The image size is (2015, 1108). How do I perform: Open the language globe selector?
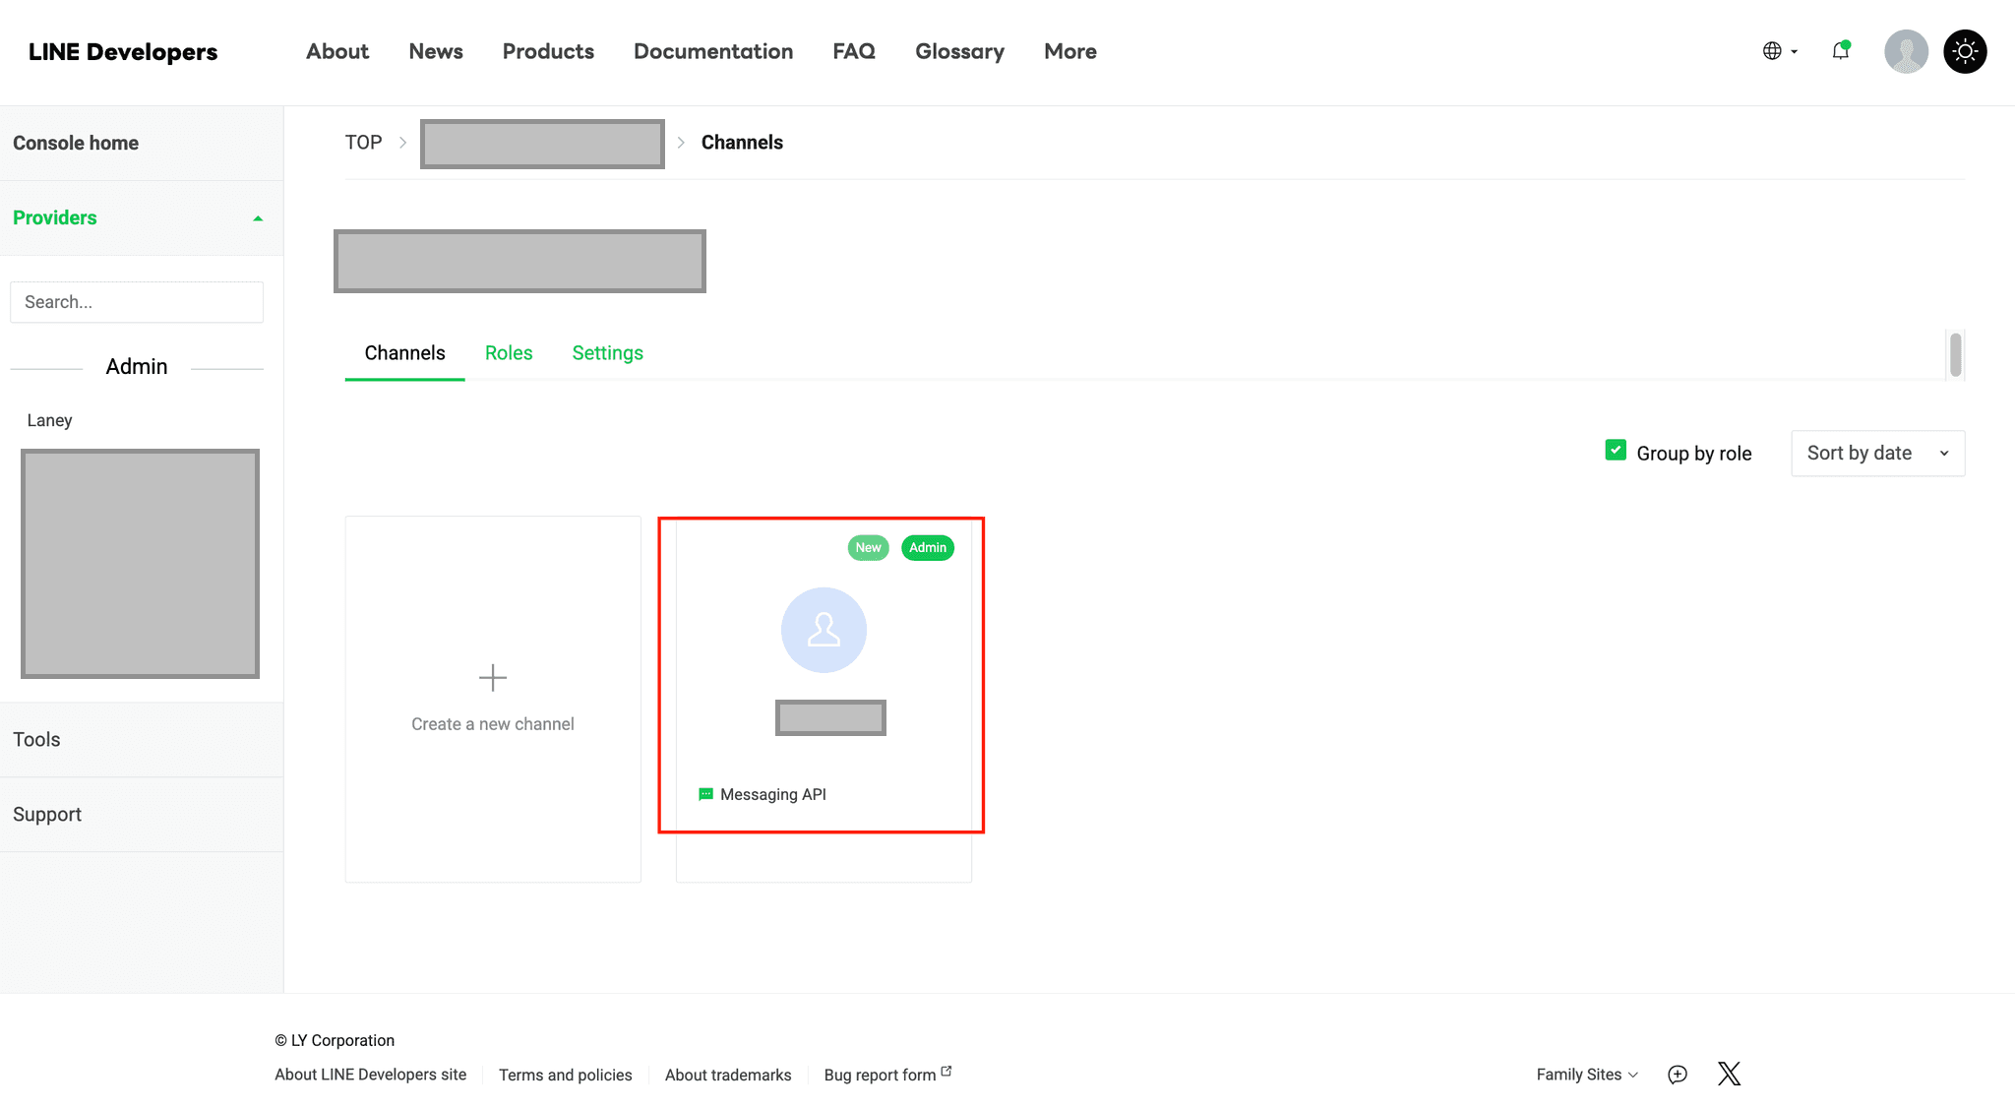coord(1780,51)
